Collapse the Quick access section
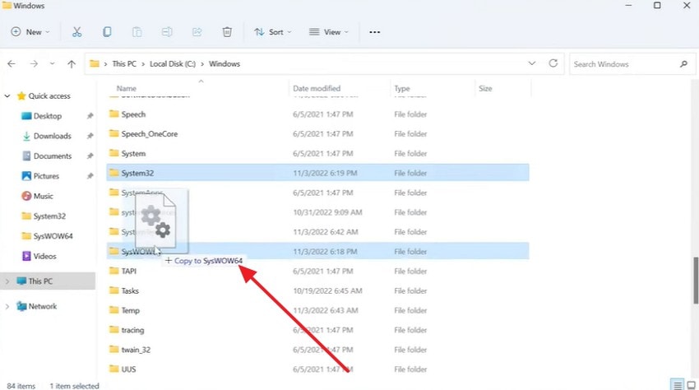699x390 pixels. (x=7, y=96)
